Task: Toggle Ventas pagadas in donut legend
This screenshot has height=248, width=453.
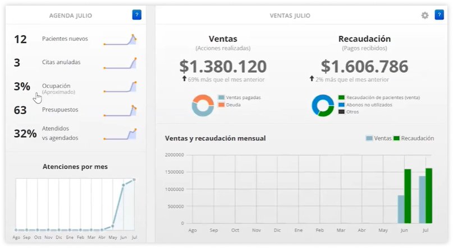Action: (x=239, y=97)
